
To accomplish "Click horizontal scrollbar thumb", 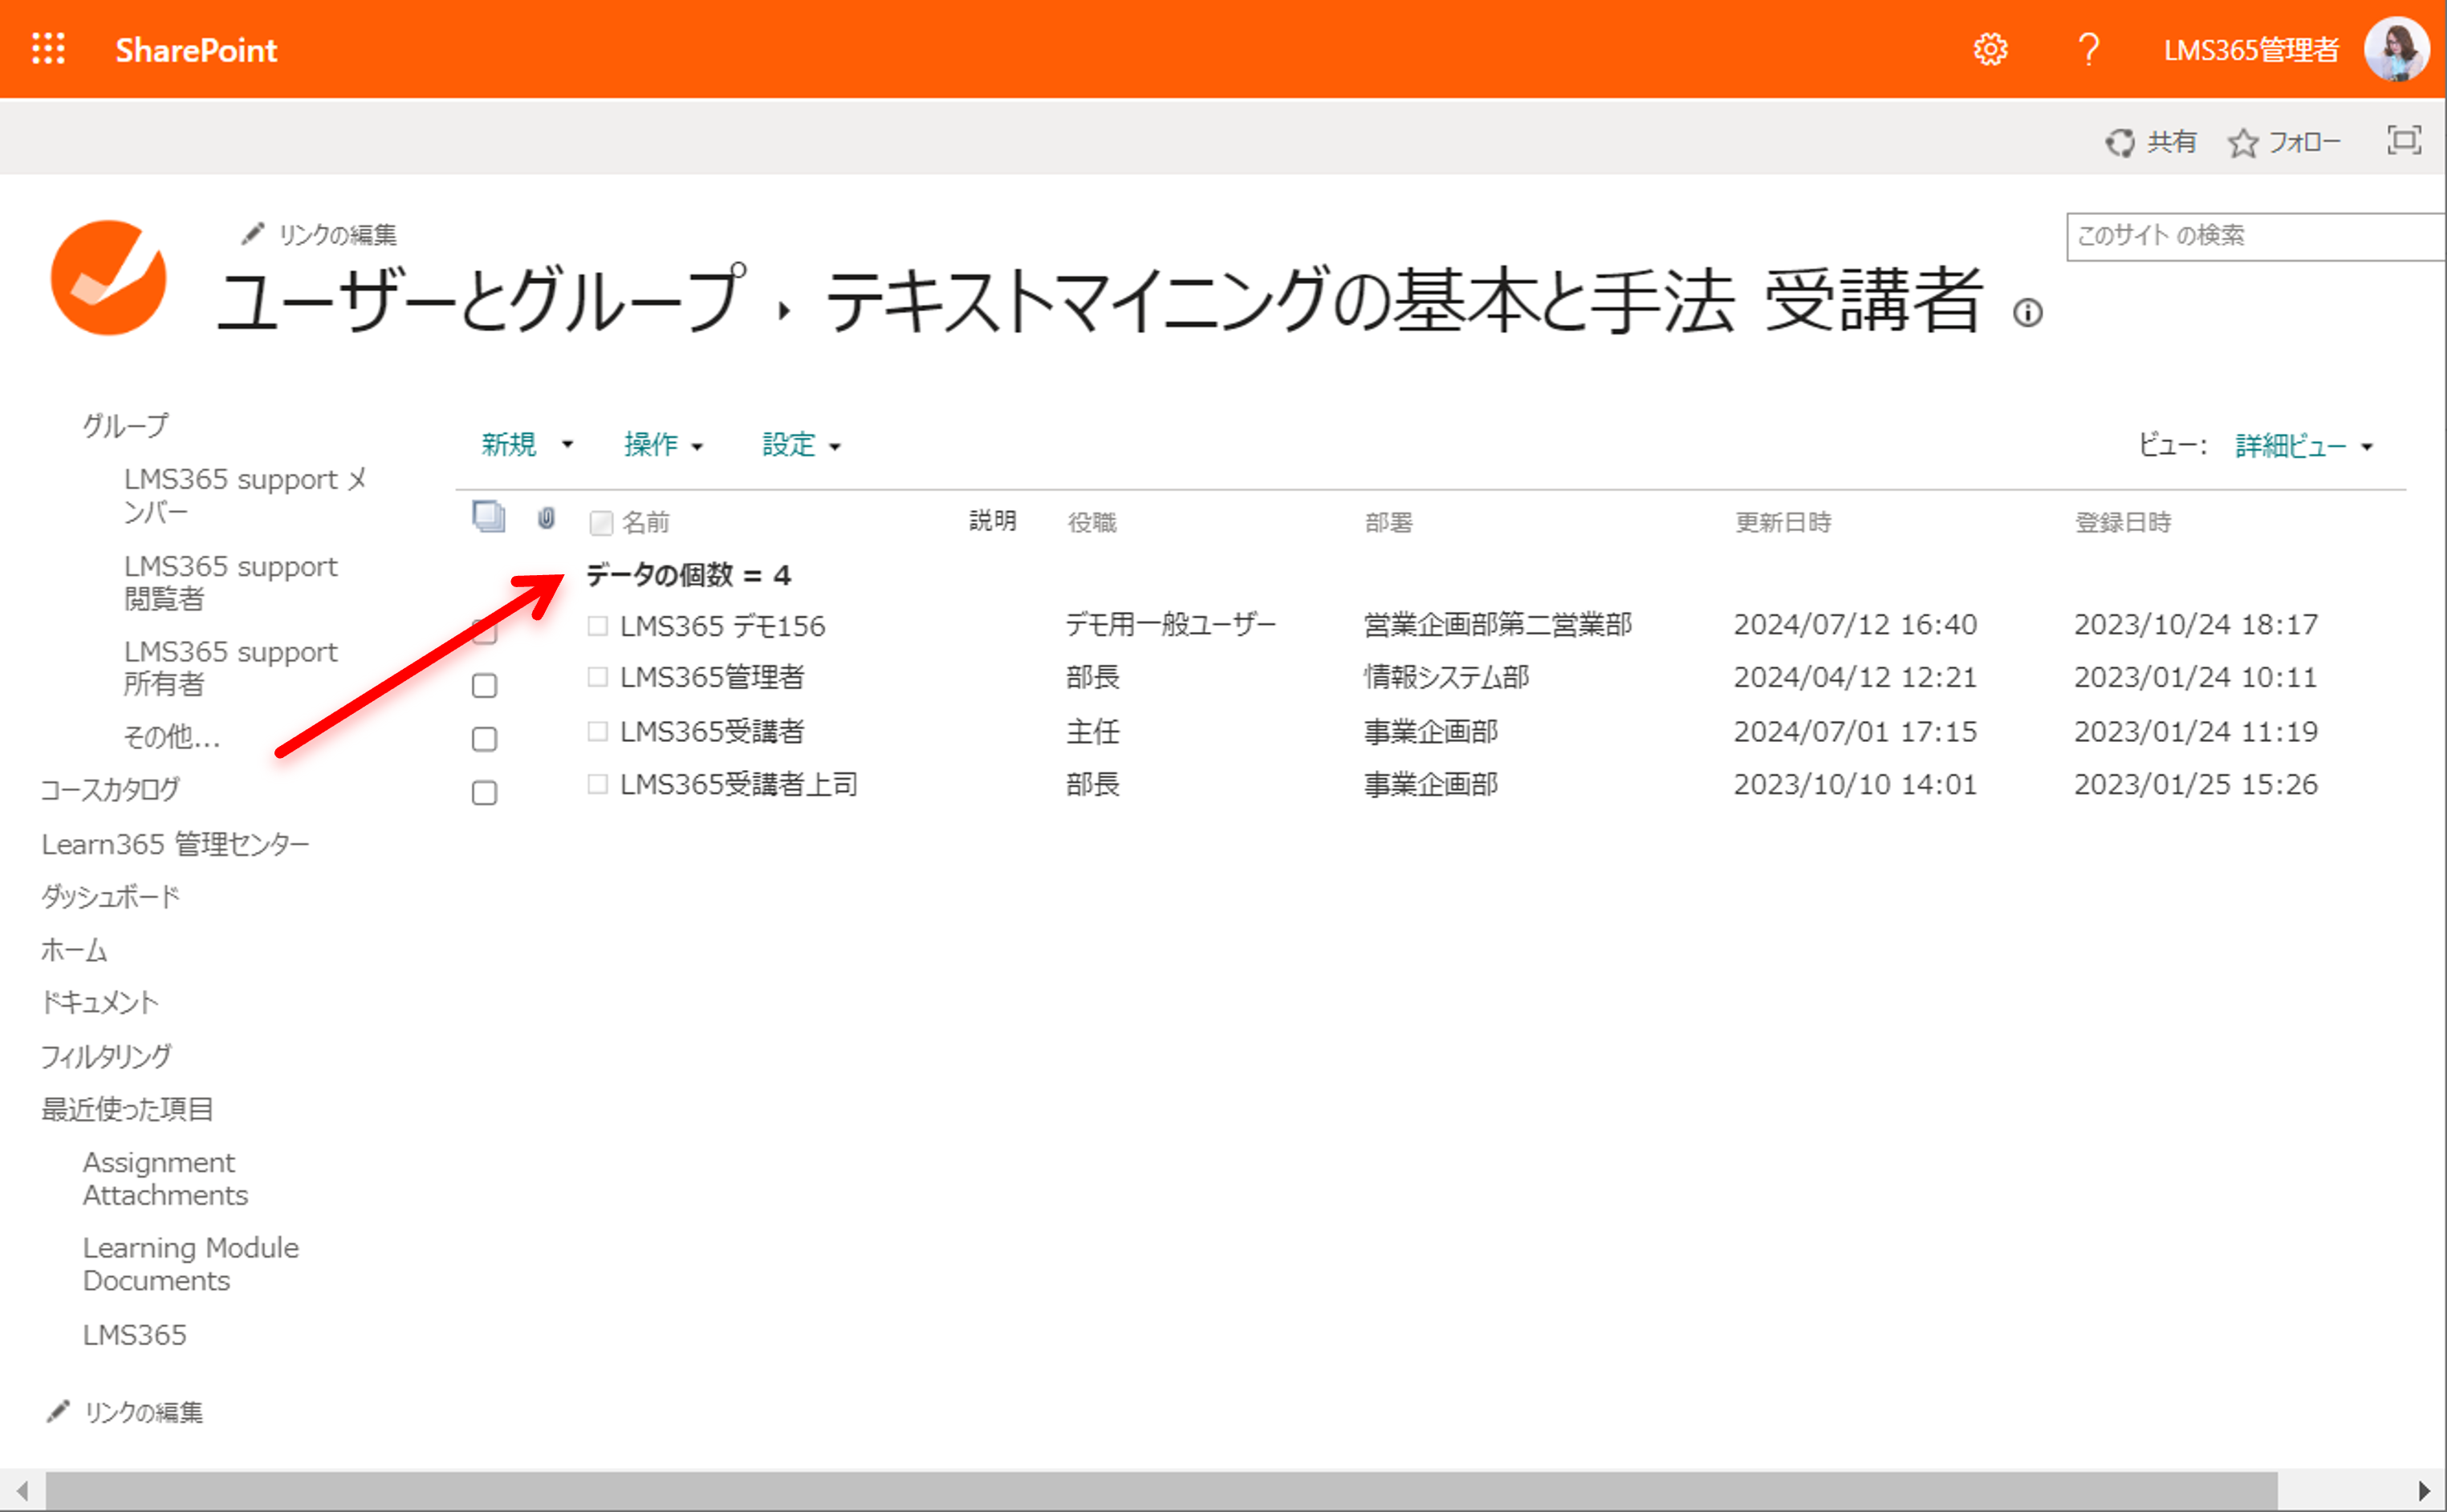I will tap(1161, 1491).
